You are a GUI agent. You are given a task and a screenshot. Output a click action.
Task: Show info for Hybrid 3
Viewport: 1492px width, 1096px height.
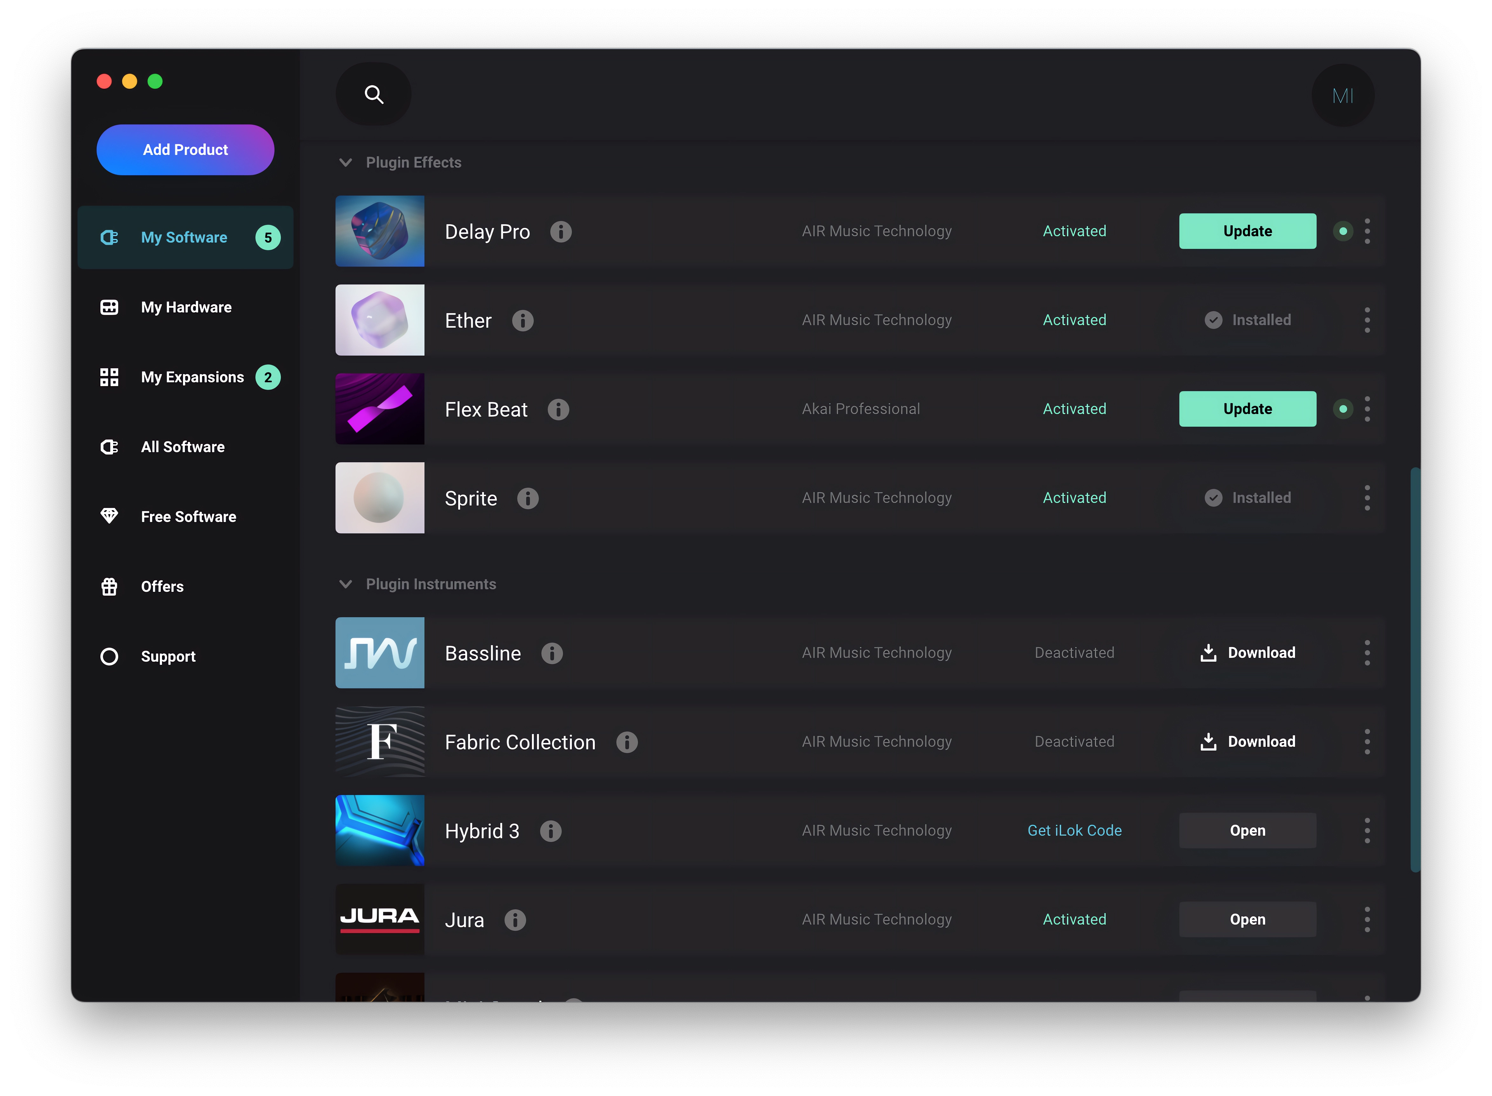[550, 831]
